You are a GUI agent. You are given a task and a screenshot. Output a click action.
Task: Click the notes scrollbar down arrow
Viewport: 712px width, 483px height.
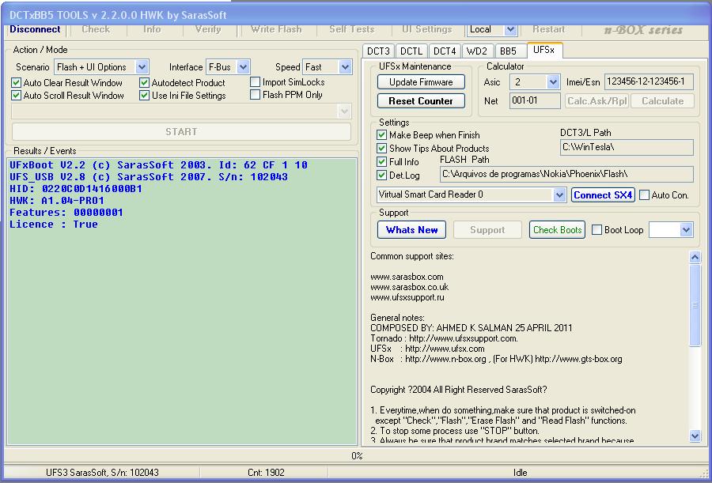coord(695,436)
